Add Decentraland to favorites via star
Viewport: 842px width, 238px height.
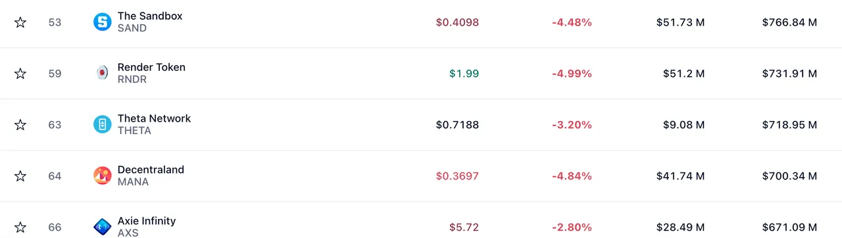click(x=20, y=176)
